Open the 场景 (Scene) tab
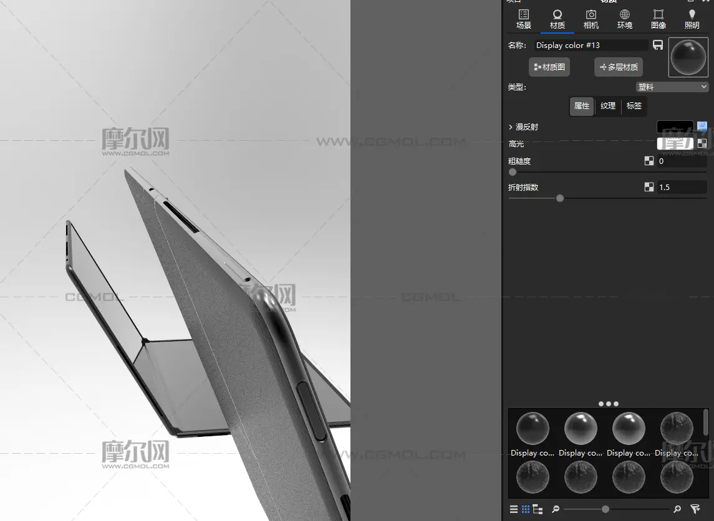The height and width of the screenshot is (521, 714). (523, 19)
